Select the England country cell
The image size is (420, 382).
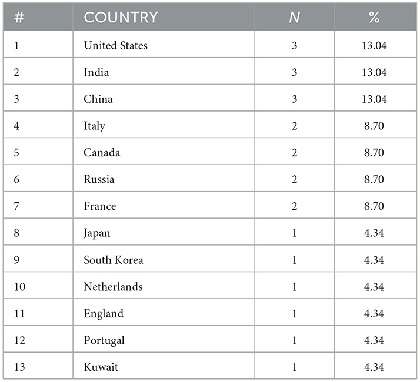coord(104,313)
